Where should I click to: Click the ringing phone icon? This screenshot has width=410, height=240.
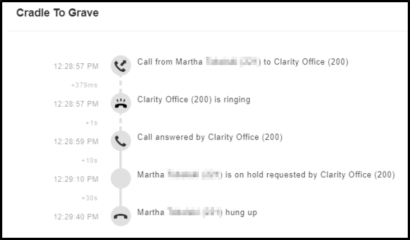(120, 103)
